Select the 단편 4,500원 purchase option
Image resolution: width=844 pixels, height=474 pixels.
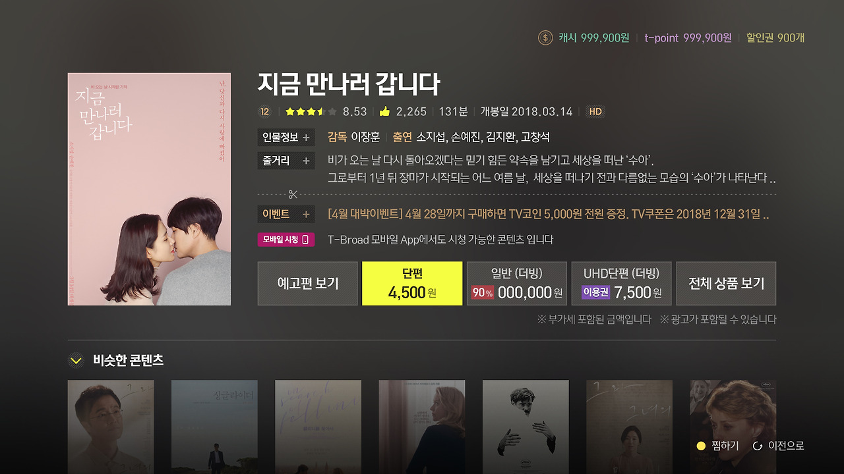(x=412, y=283)
